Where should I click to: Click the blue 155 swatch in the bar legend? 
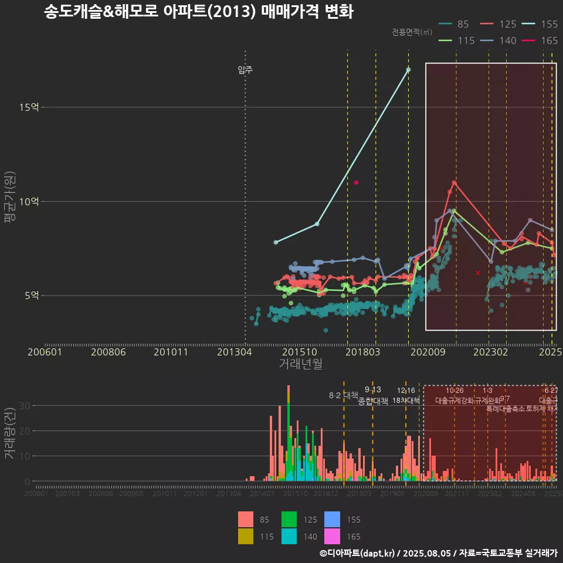pyautogui.click(x=332, y=520)
